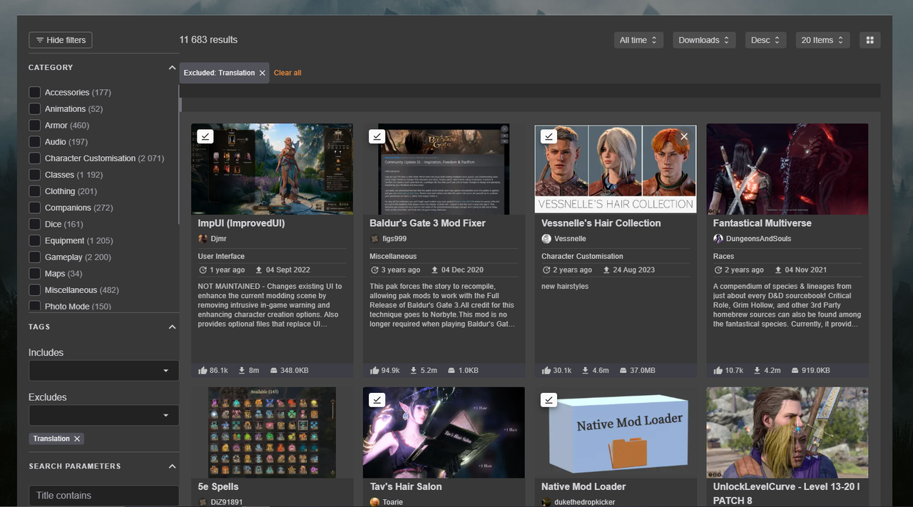Click the file size icon next to 919.0KB
The image size is (913, 507).
coord(795,371)
